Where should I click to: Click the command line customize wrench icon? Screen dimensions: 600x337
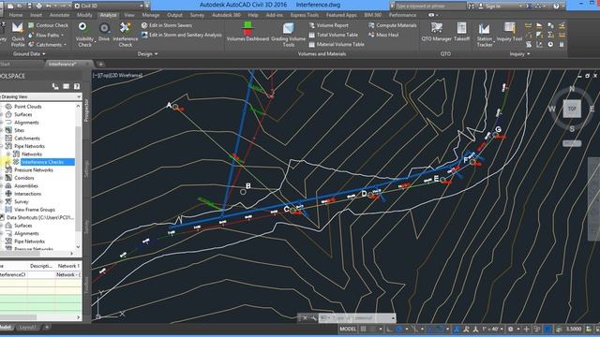click(313, 318)
